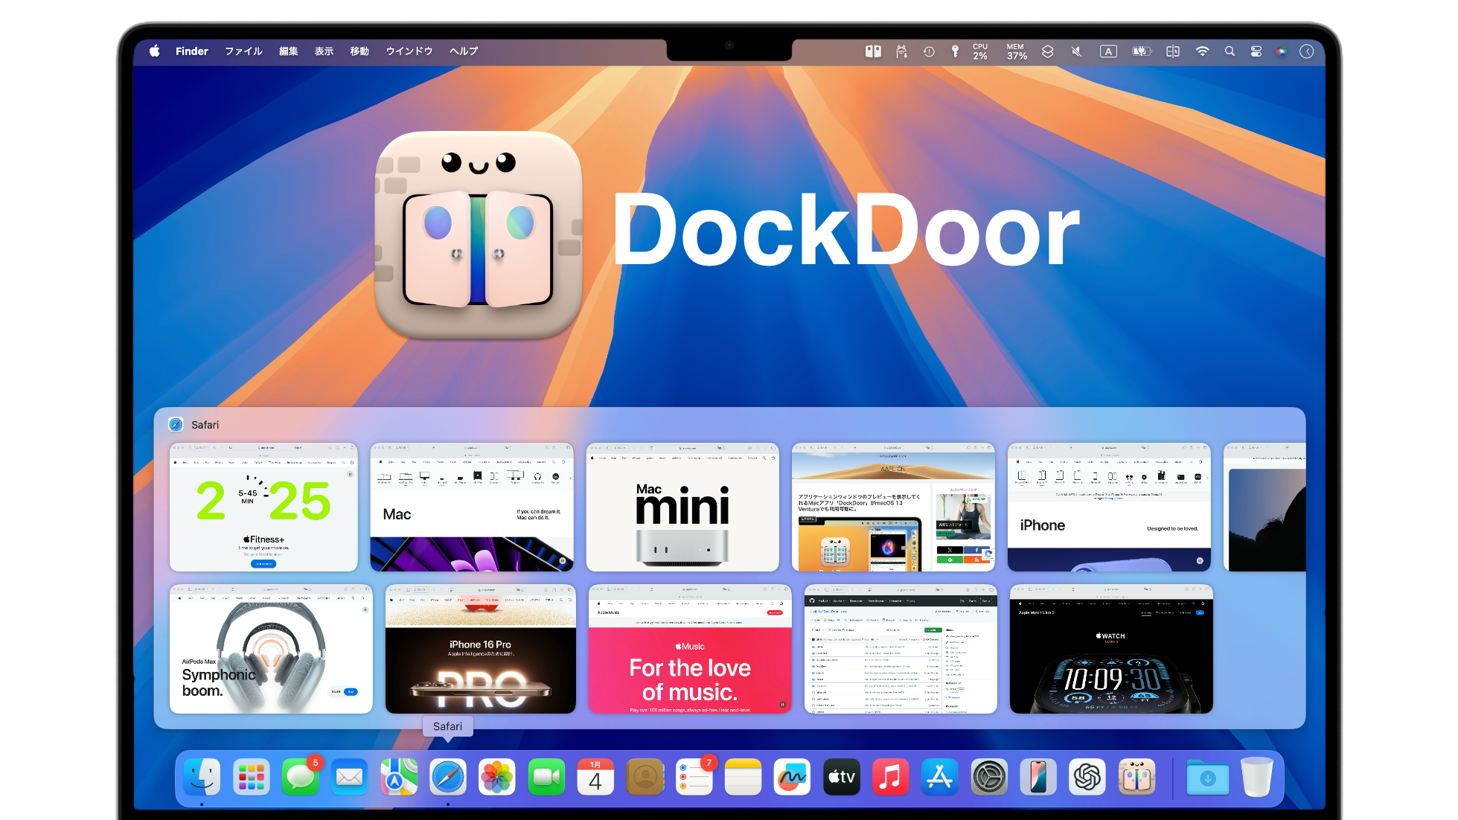This screenshot has width=1458, height=820.
Task: Open the input source A menu
Action: [1108, 51]
